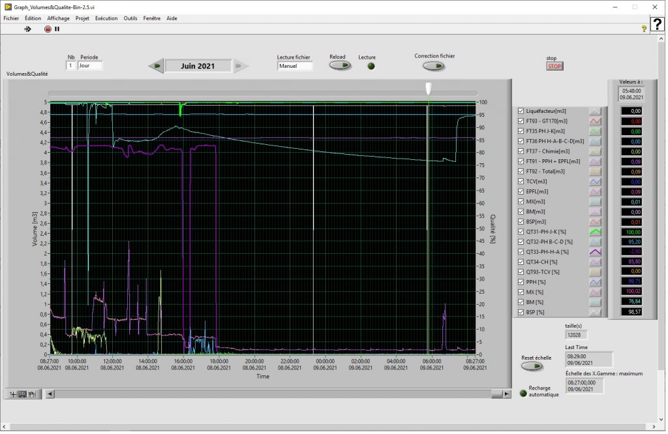Pause the VI with the pause icon
This screenshot has width=668, height=434.
pos(57,29)
